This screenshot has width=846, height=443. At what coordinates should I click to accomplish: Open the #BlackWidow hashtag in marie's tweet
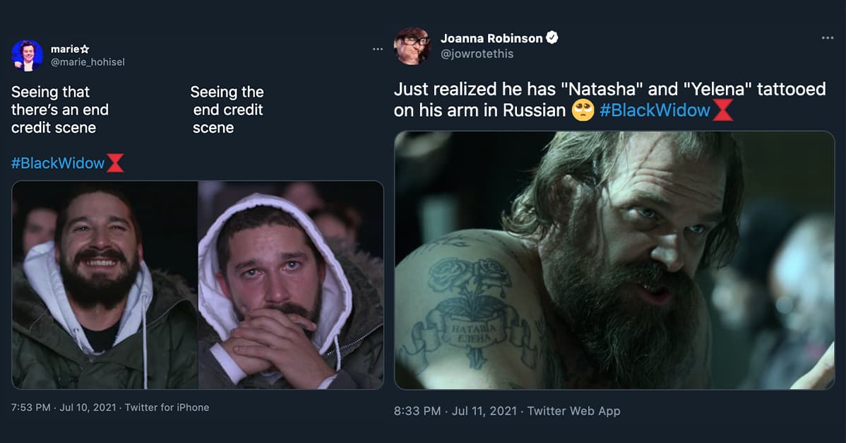point(58,164)
